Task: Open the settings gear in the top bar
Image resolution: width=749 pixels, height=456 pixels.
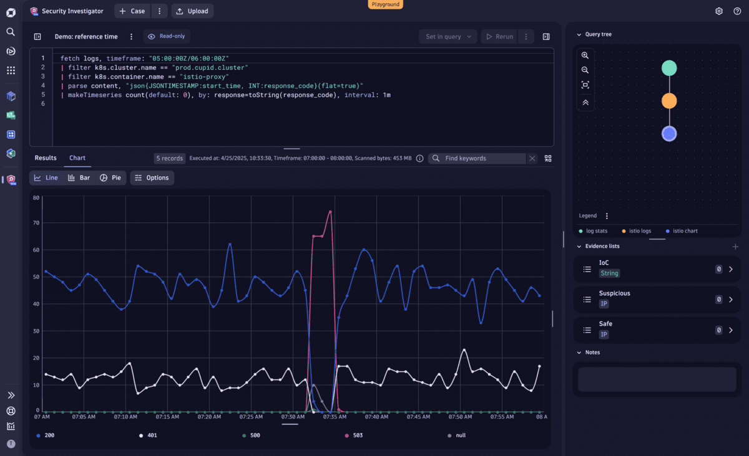Action: tap(718, 11)
